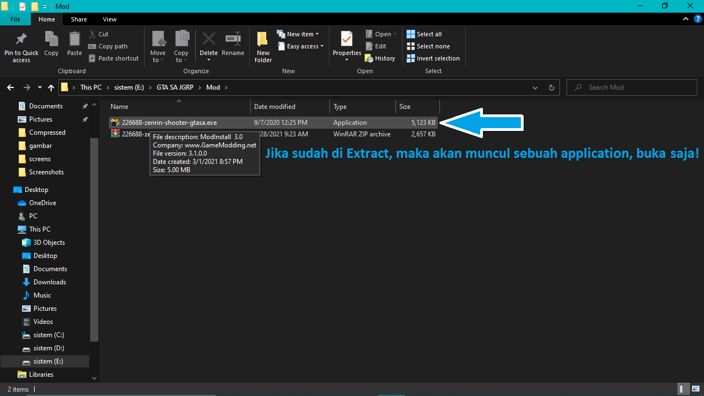
Task: Open Recent locations dropdown
Action: pos(40,87)
